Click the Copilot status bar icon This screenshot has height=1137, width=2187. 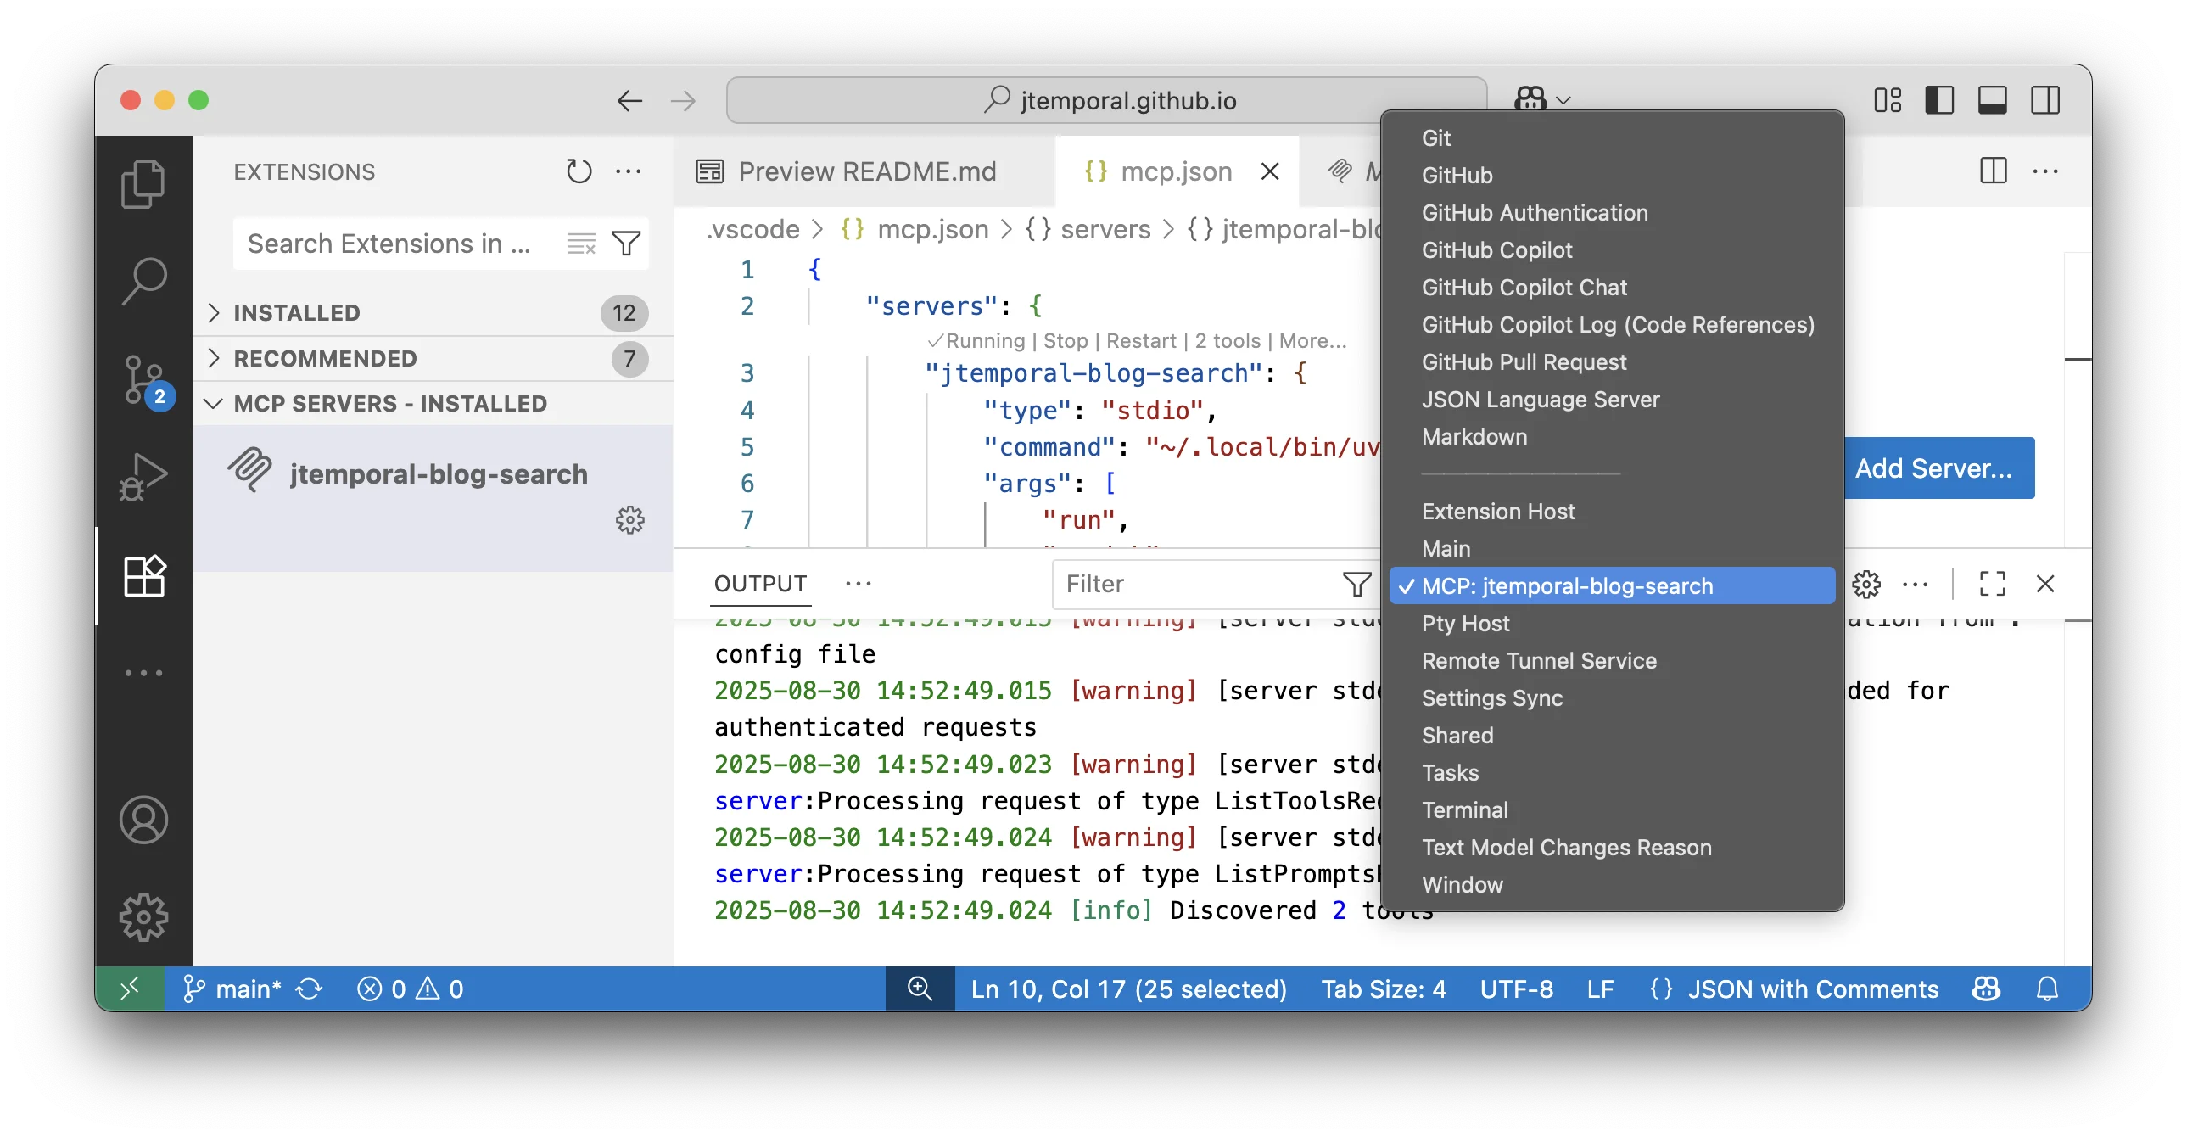coord(1986,989)
